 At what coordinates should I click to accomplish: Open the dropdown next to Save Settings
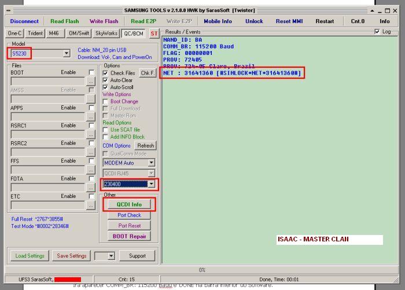point(111,256)
